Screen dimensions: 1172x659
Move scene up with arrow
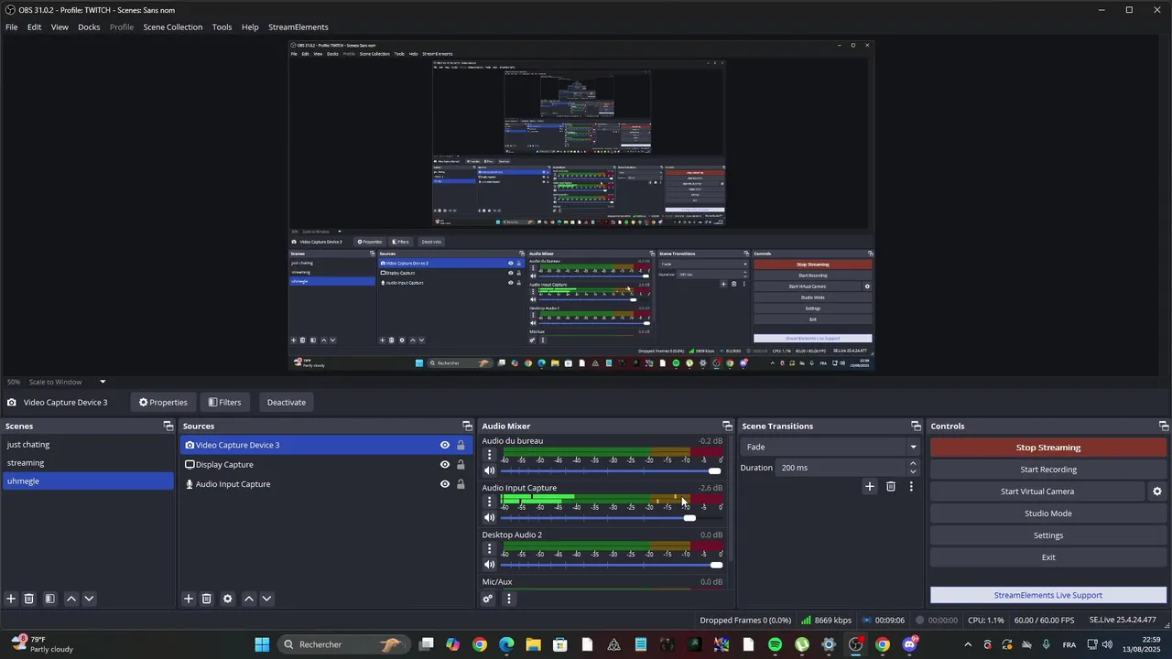(x=71, y=599)
